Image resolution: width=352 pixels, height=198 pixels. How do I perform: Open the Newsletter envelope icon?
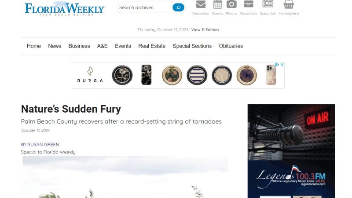point(201,4)
